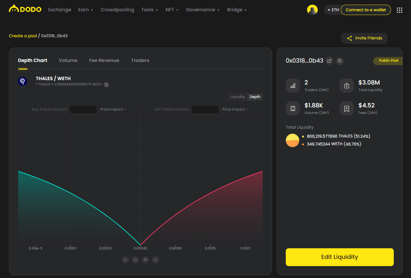Click the share icon in Invite Friends
The image size is (411, 278).
tap(350, 38)
